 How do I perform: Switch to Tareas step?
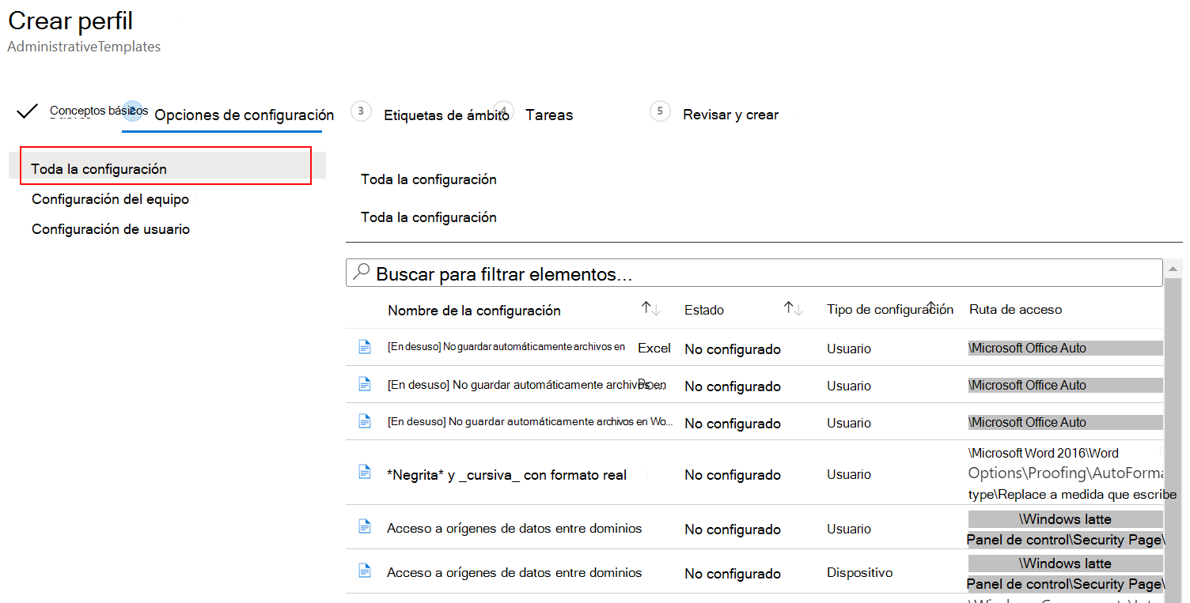(549, 115)
